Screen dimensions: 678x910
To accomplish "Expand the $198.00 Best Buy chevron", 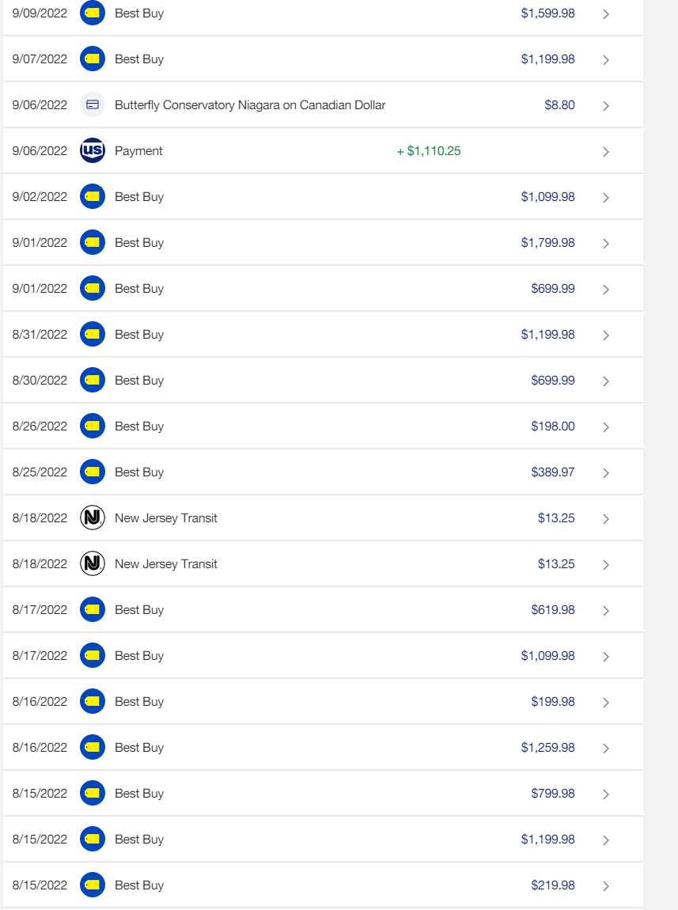I will point(606,427).
